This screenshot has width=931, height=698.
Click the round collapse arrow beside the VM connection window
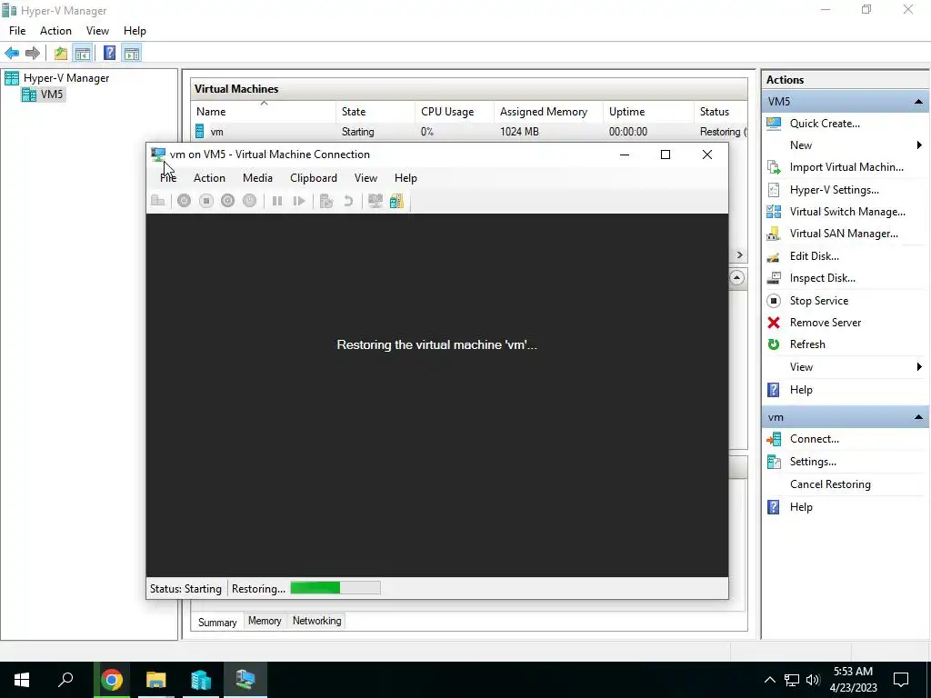(x=736, y=278)
